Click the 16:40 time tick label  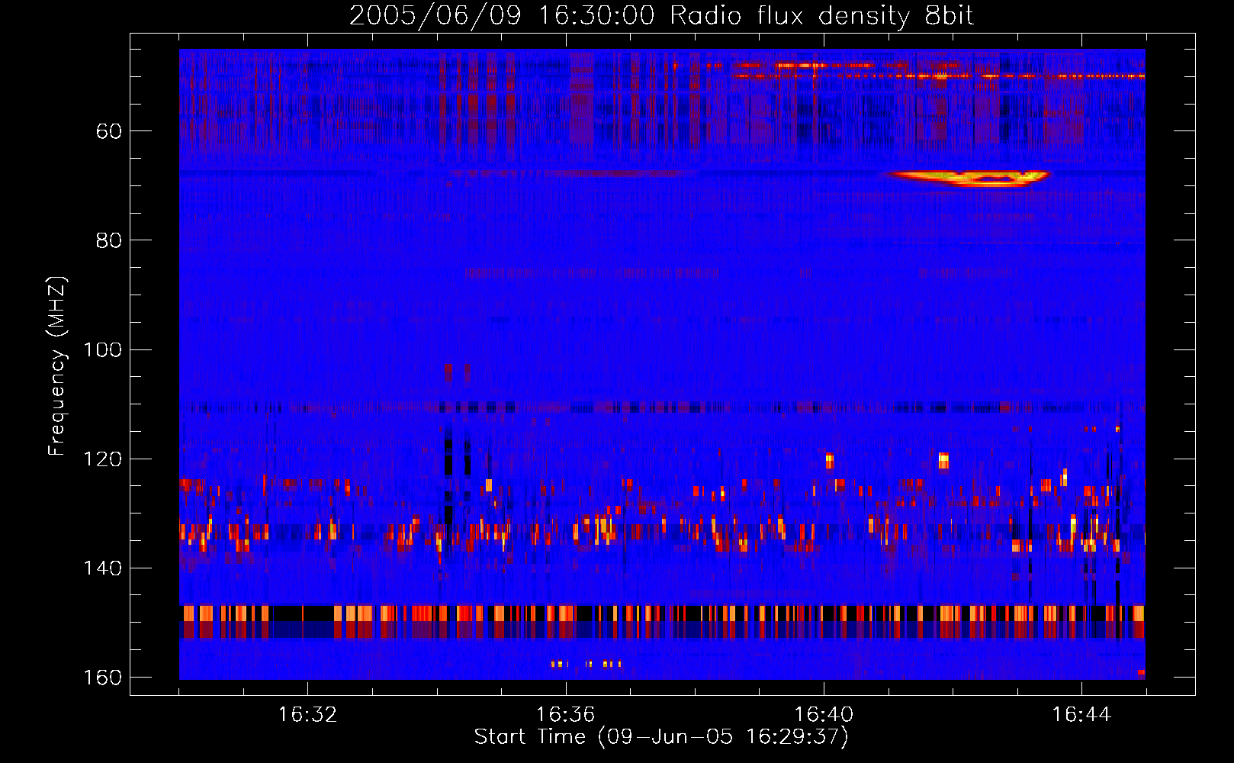(x=824, y=714)
